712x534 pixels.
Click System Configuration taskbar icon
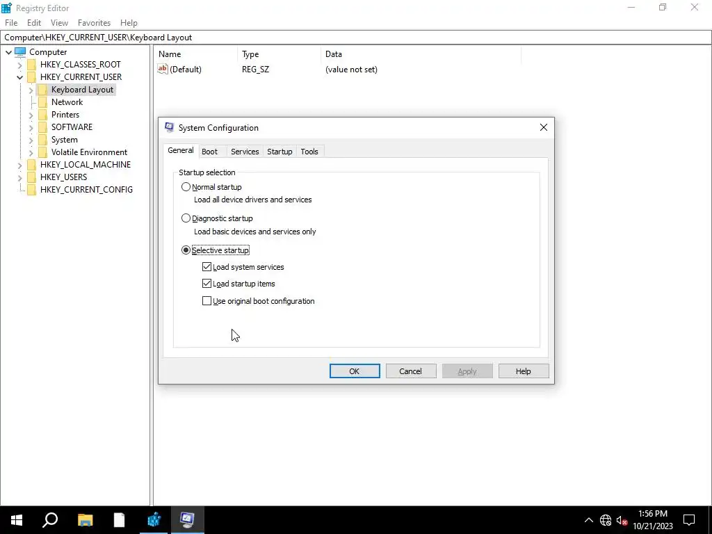187,520
